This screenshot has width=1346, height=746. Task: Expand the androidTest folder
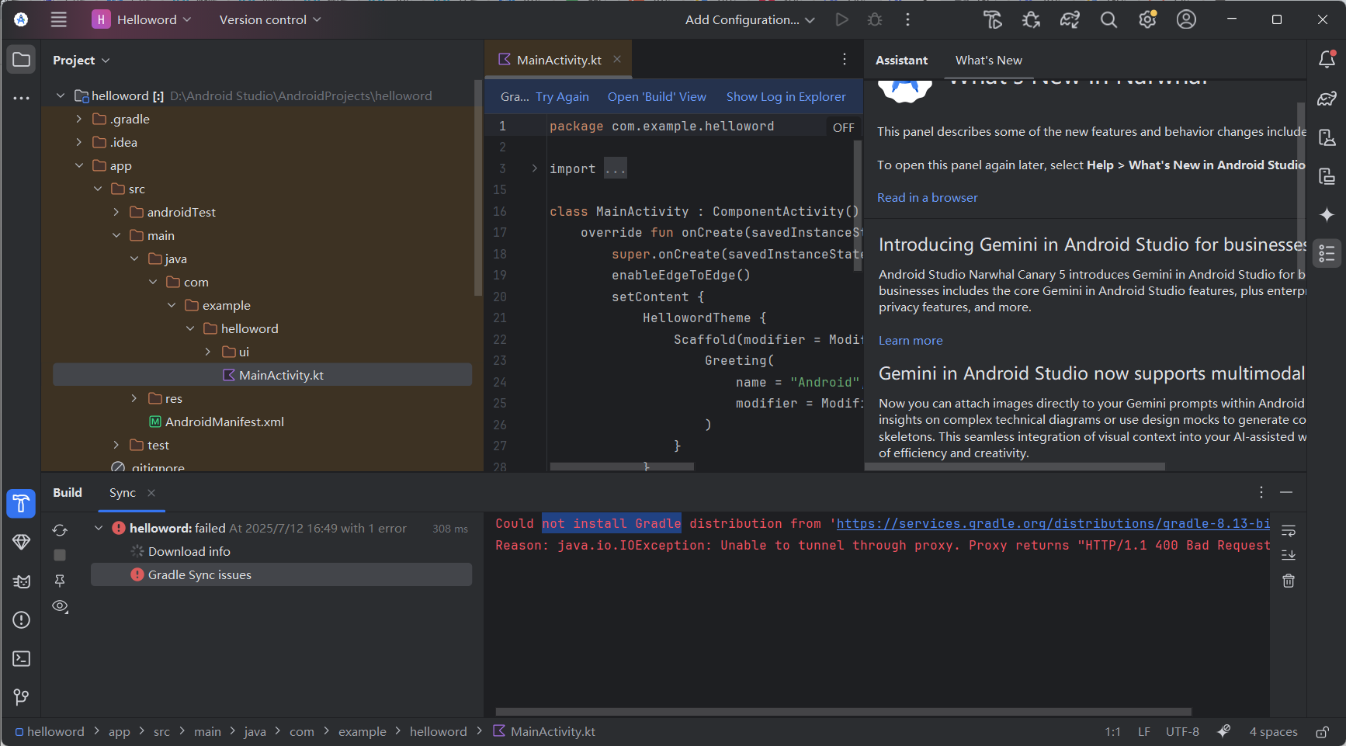point(116,212)
